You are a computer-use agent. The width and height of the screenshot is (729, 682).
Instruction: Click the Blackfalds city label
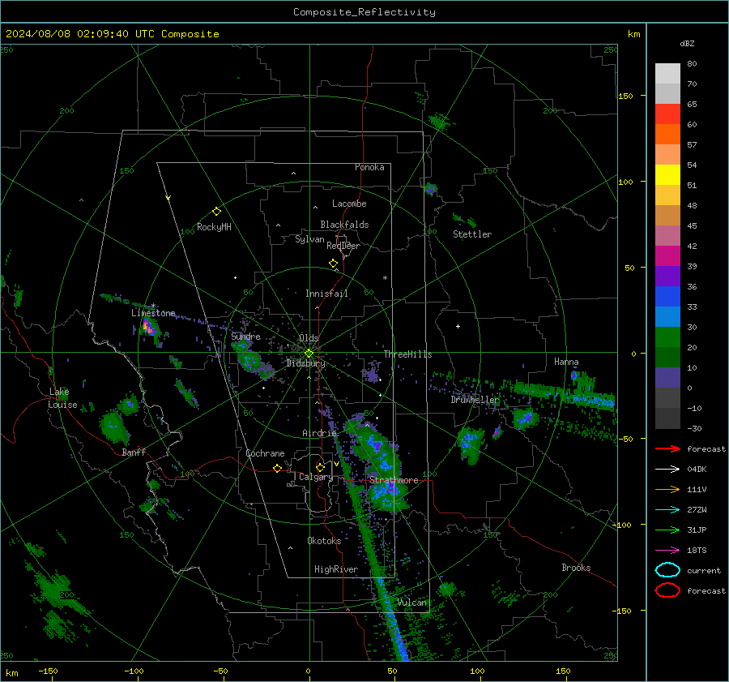(x=344, y=225)
